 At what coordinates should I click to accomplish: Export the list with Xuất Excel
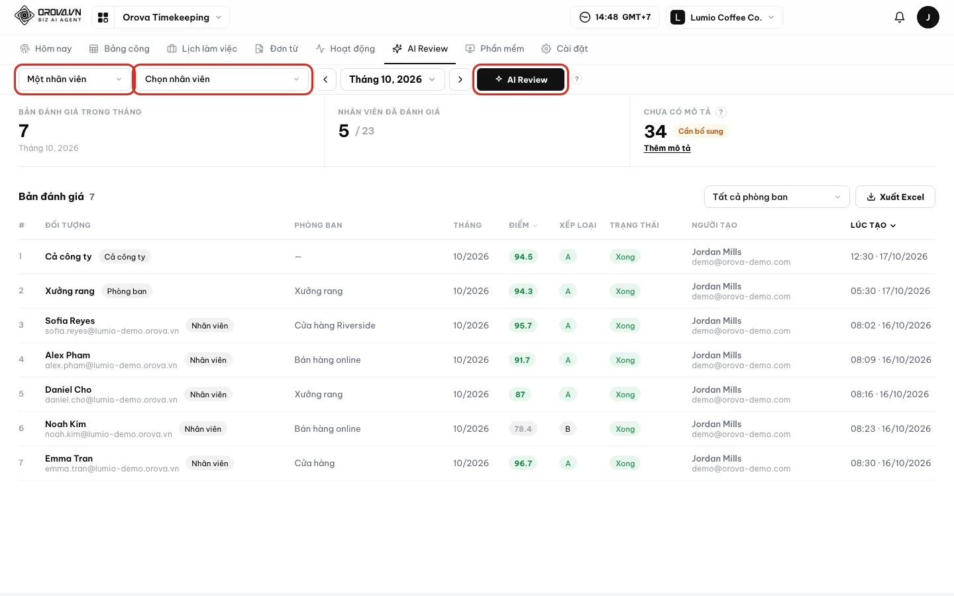[x=895, y=197]
